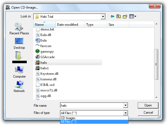Select the msvcr71.dll icon

tap(38, 90)
